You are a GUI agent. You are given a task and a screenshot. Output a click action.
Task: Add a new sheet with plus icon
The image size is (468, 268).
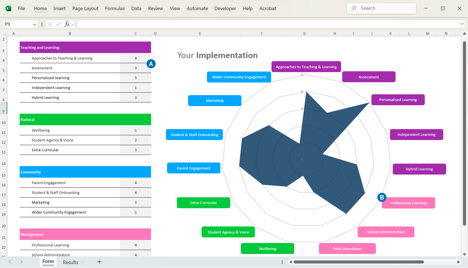pyautogui.click(x=99, y=262)
